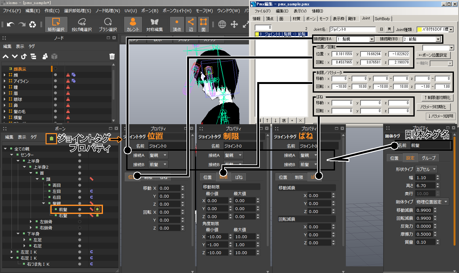Click the red flask tag on 顔 node row
Viewport: 459px width, 273px height.
tap(68, 75)
